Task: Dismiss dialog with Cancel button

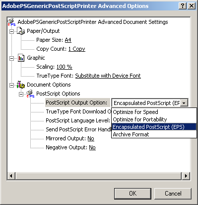Action: pos(173,194)
